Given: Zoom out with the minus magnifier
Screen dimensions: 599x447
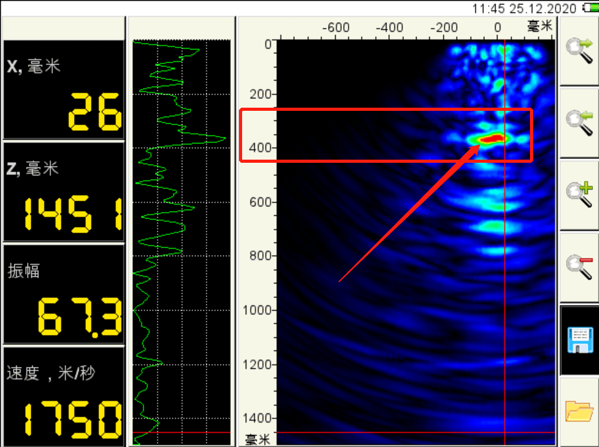Looking at the screenshot, I should 579,267.
